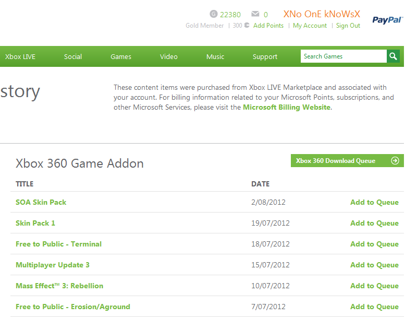
Task: Add Skin Pack 1 to queue
Action: 374,223
